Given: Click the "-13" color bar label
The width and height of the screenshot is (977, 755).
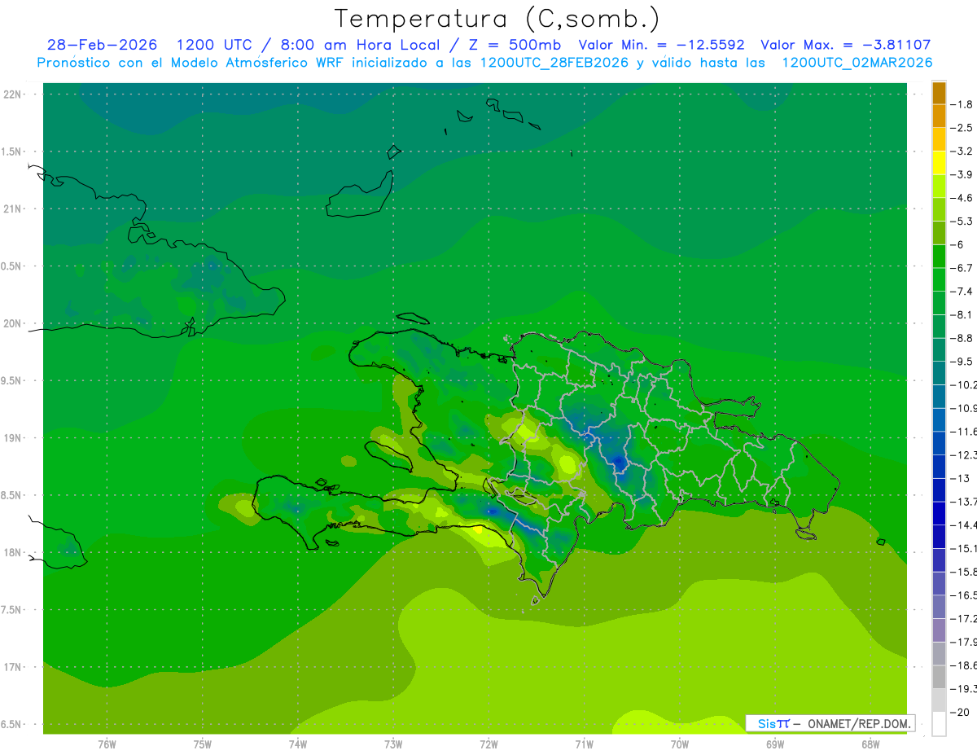Looking at the screenshot, I should [x=959, y=478].
